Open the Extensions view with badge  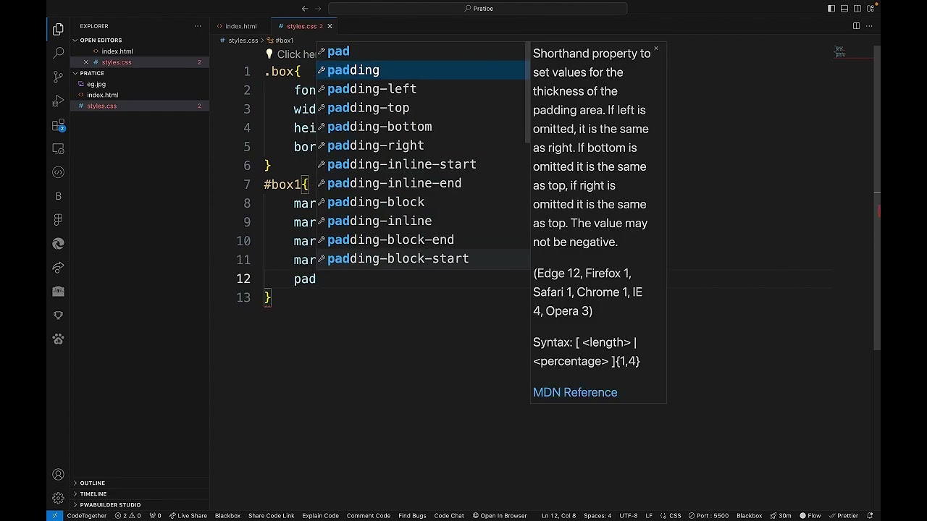click(x=59, y=124)
